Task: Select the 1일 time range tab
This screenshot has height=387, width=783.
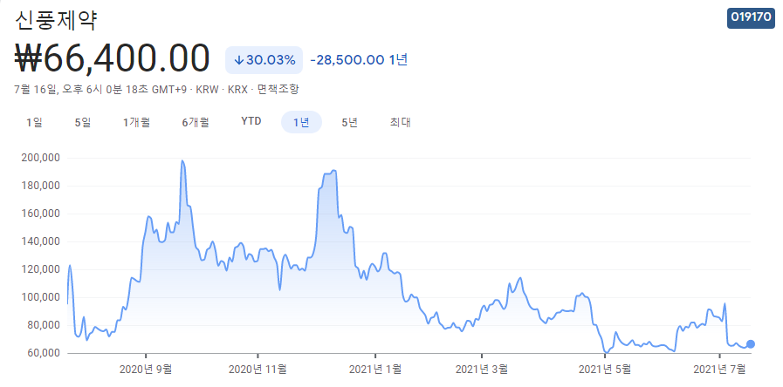Action: pos(34,122)
